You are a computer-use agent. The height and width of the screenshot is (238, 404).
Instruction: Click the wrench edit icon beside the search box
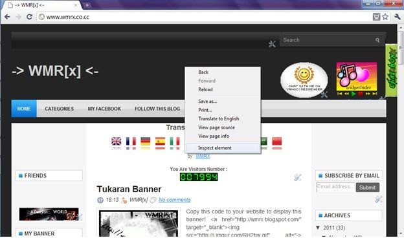tap(272, 44)
